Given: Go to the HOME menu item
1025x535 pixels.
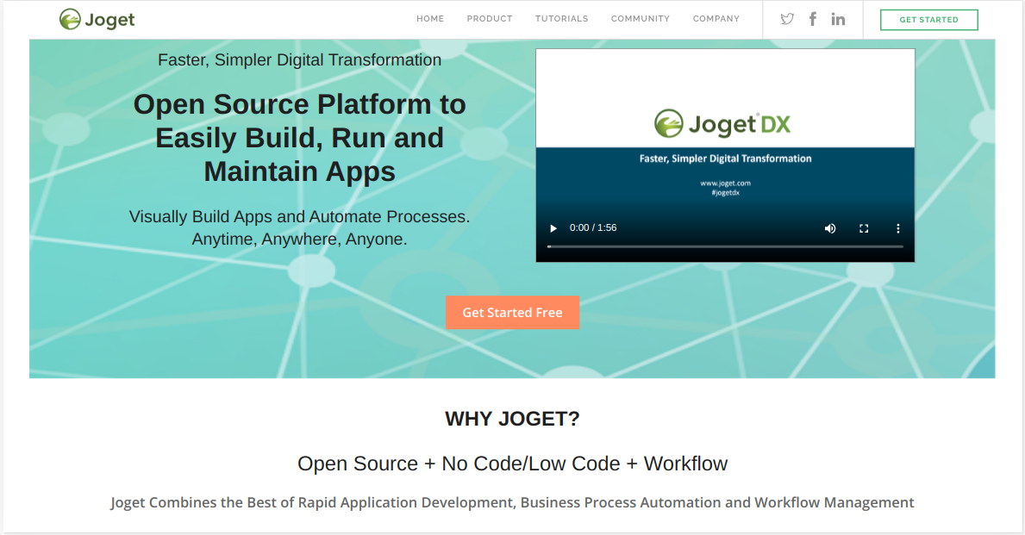Looking at the screenshot, I should 430,19.
